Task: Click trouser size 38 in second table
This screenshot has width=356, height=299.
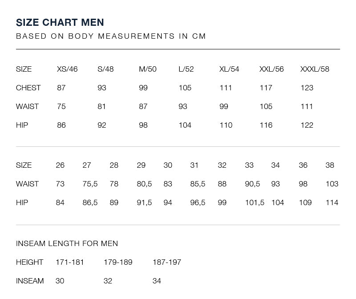Action: (x=330, y=165)
